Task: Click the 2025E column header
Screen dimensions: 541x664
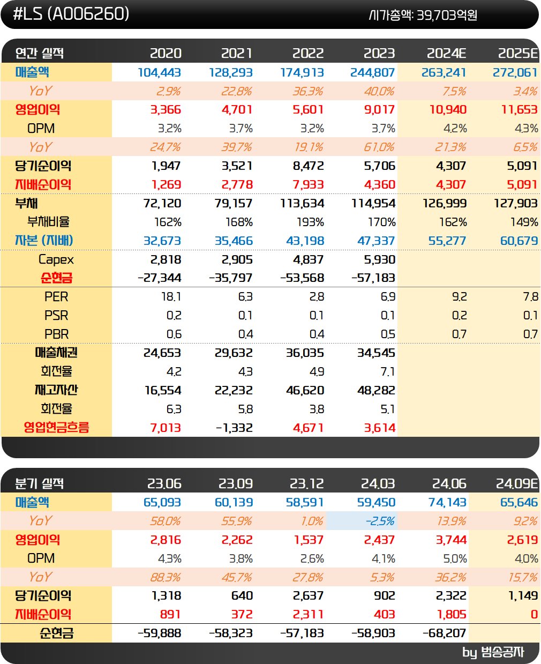Action: click(518, 53)
